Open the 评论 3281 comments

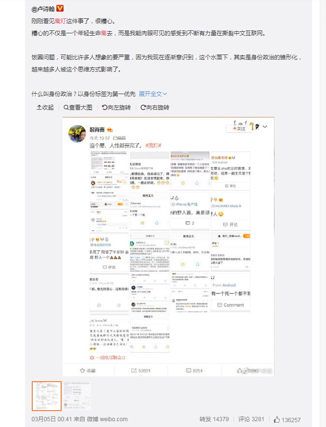251,419
